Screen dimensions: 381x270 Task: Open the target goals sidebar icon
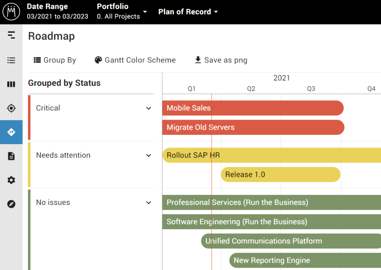[11, 108]
